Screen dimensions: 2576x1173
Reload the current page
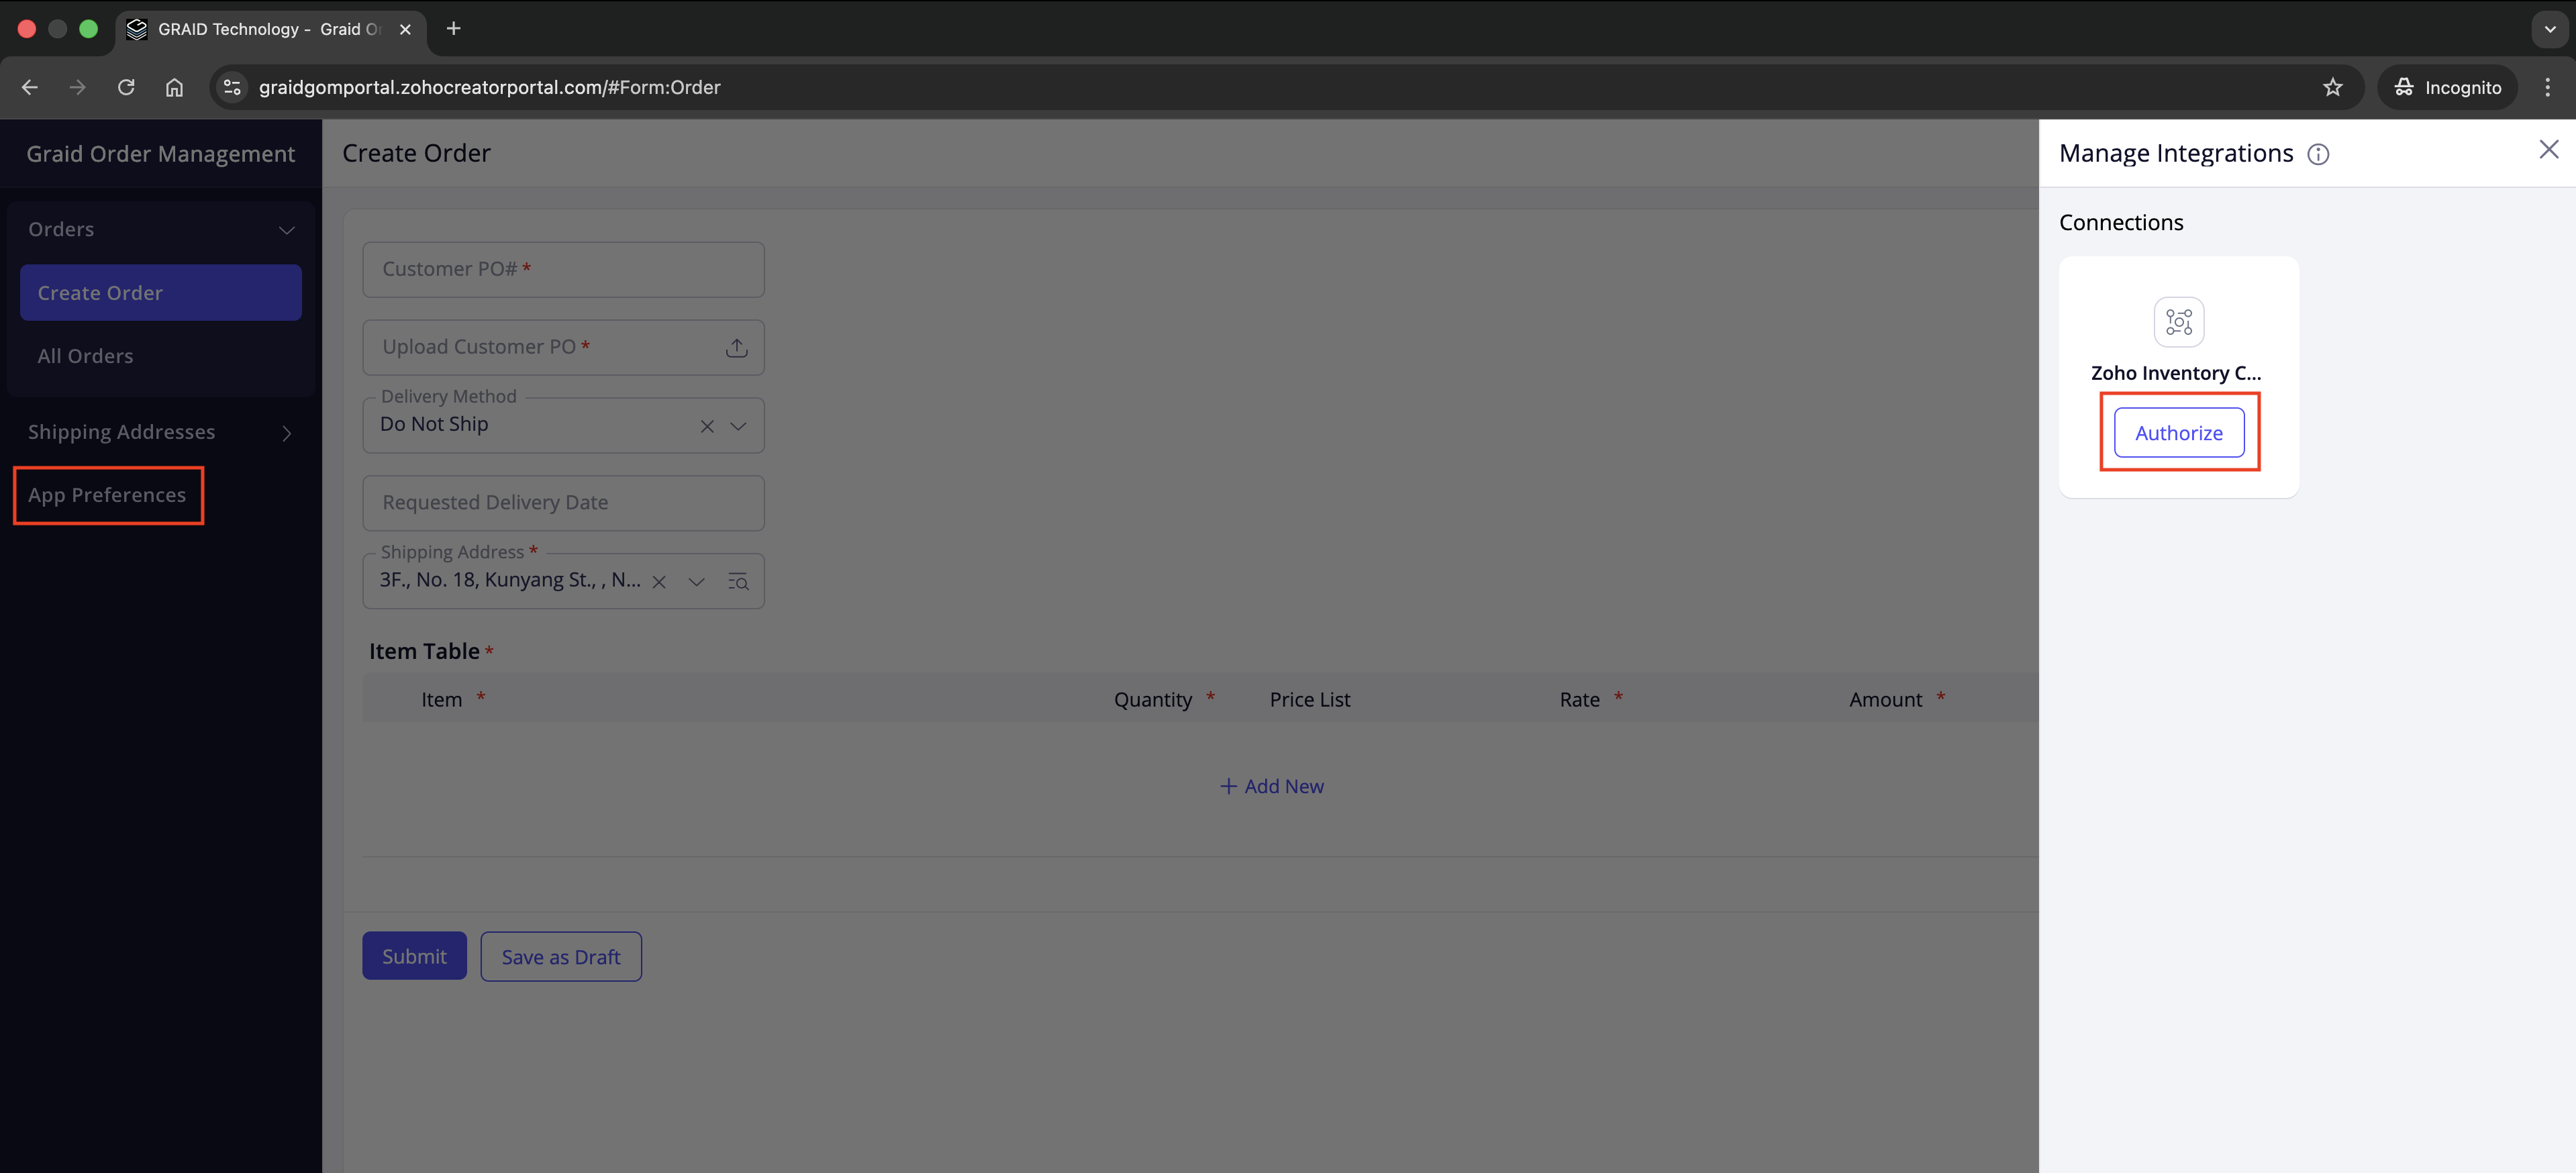coord(125,87)
